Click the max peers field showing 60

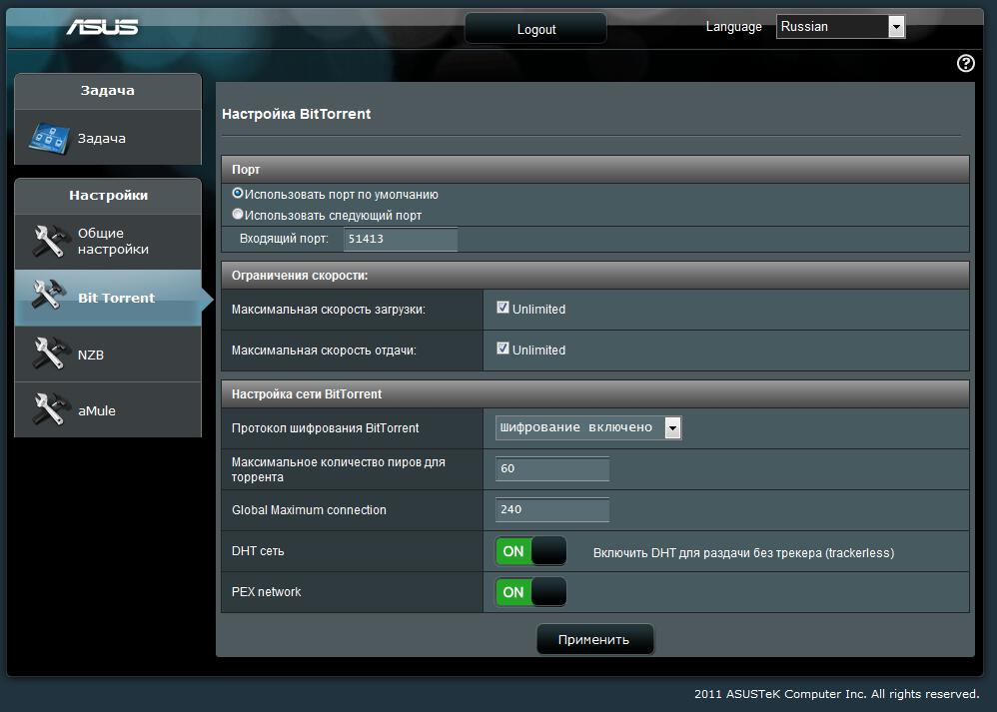(551, 468)
